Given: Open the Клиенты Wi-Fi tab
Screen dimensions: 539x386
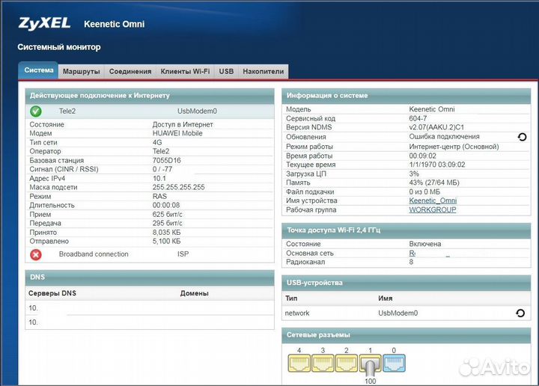Looking at the screenshot, I should (186, 71).
